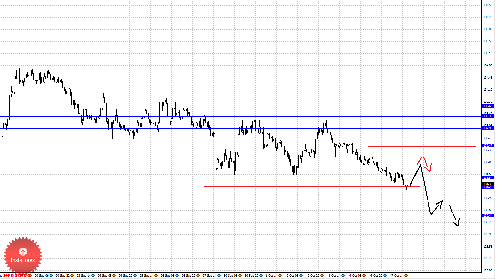Click the 7 Oct 14:00 time label

[x=400, y=276]
